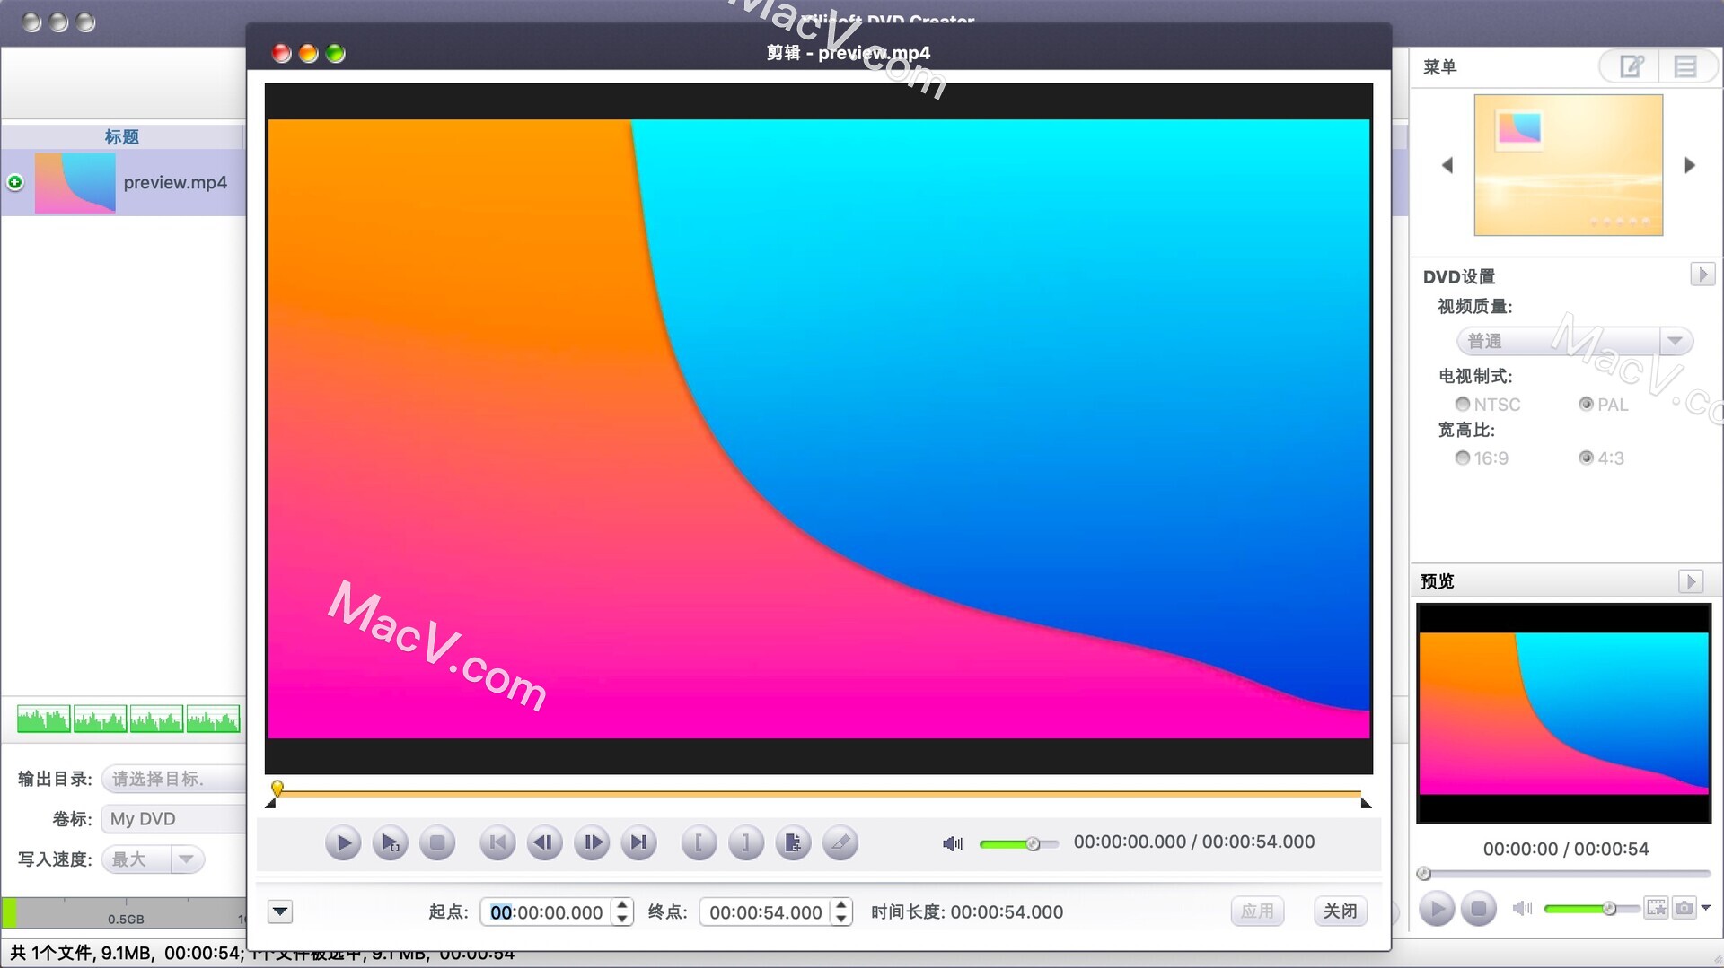Show the next menu template
The height and width of the screenshot is (968, 1724).
coord(1690,165)
